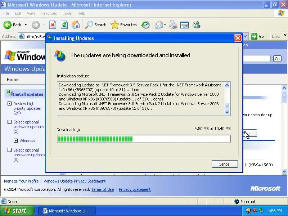
Task: Click the optional hardware updates tree box
Action: coord(9,150)
